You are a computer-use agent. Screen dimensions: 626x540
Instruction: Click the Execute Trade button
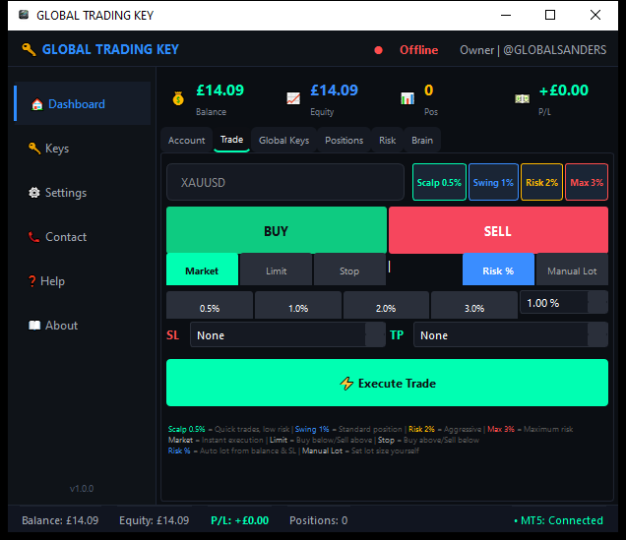pos(387,383)
